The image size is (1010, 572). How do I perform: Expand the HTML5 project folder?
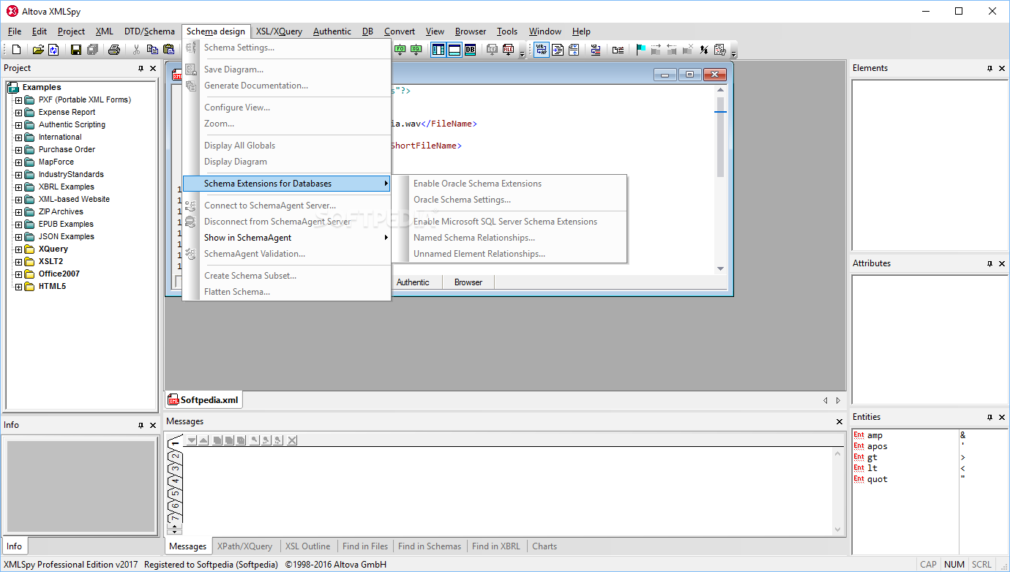coord(18,287)
